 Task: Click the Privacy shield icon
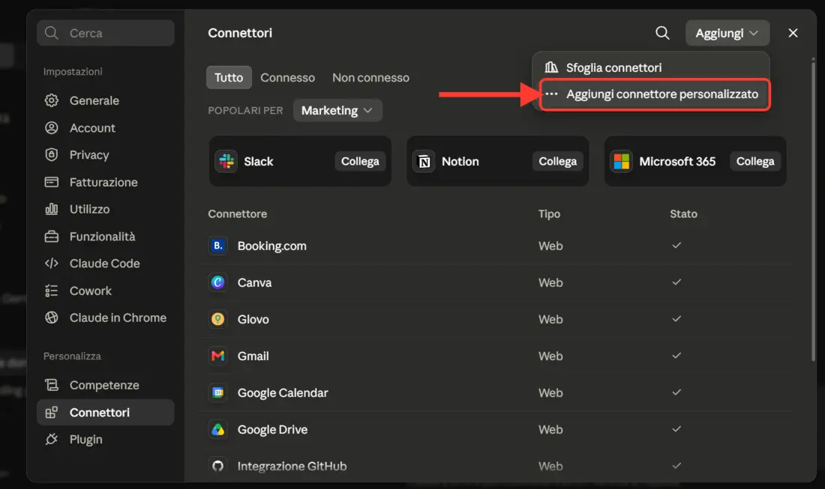pos(52,155)
